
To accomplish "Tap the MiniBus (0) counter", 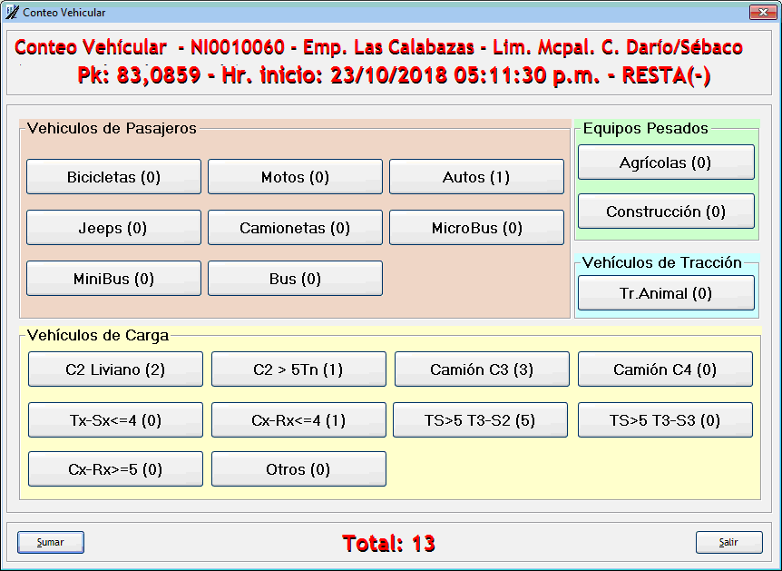I will [113, 279].
